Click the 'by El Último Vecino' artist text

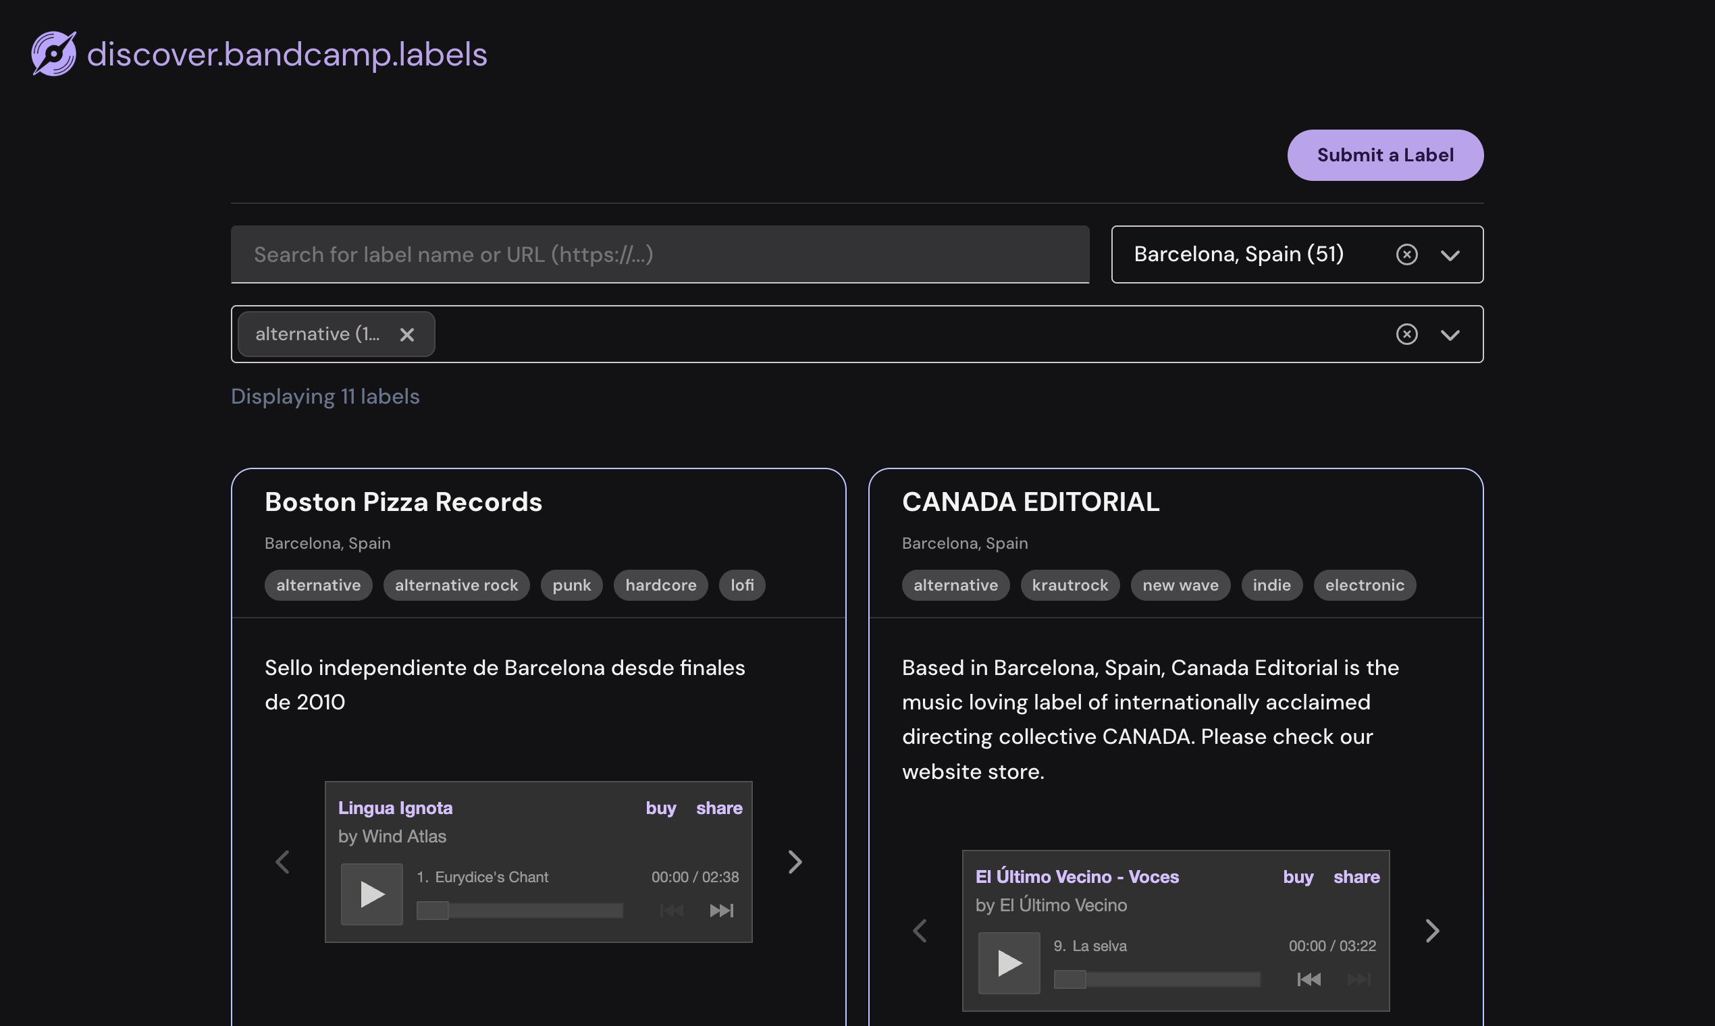[1051, 905]
